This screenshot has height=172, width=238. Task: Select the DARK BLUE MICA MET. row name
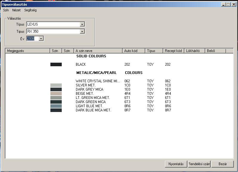(93, 110)
